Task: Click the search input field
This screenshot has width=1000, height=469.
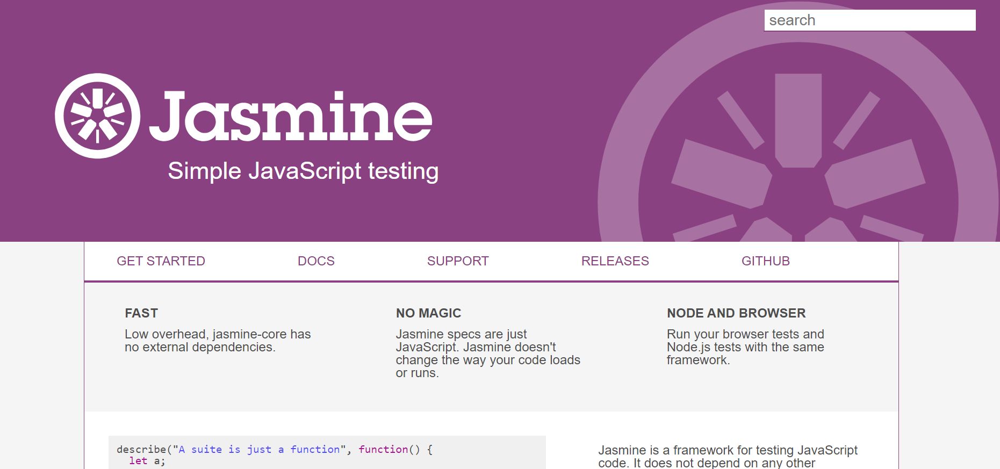Action: [x=869, y=20]
